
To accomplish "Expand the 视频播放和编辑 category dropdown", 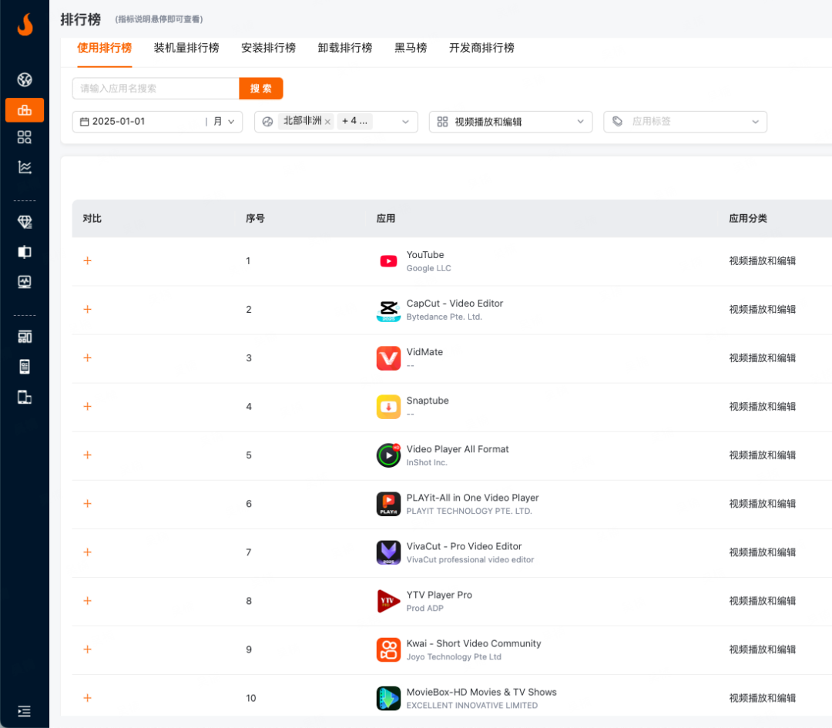I will tap(510, 122).
